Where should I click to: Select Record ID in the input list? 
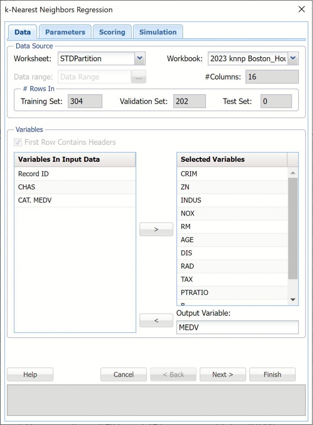point(33,174)
